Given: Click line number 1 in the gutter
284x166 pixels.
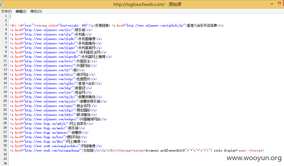Looking at the screenshot, I should coord(6,16).
